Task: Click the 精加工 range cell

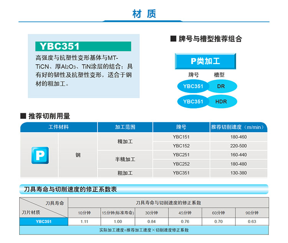Action: tap(125, 141)
